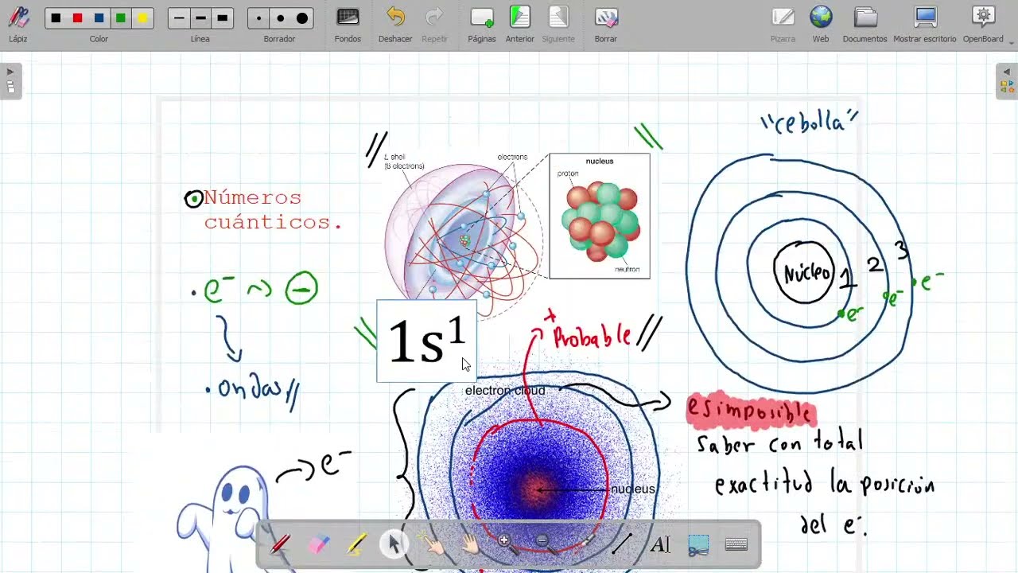This screenshot has width=1018, height=573.
Task: Open the Documentos manager
Action: tap(865, 24)
